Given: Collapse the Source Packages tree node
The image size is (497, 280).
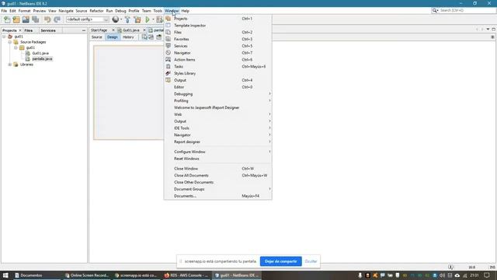Looking at the screenshot, I should coord(10,42).
